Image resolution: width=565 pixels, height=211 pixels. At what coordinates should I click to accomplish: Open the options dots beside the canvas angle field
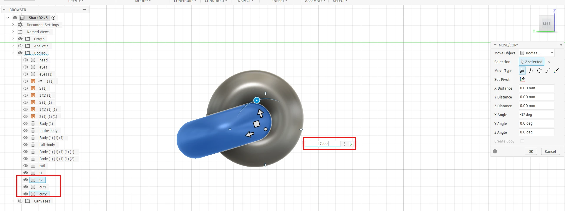pyautogui.click(x=344, y=144)
